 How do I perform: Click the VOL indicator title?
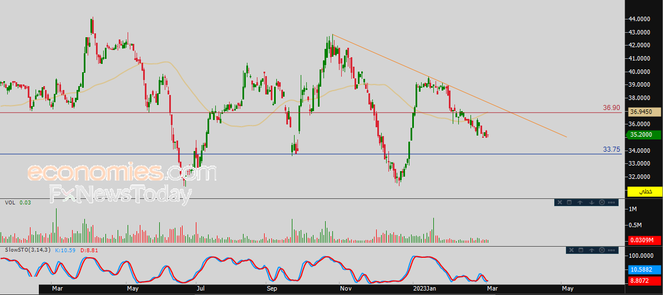pyautogui.click(x=10, y=203)
